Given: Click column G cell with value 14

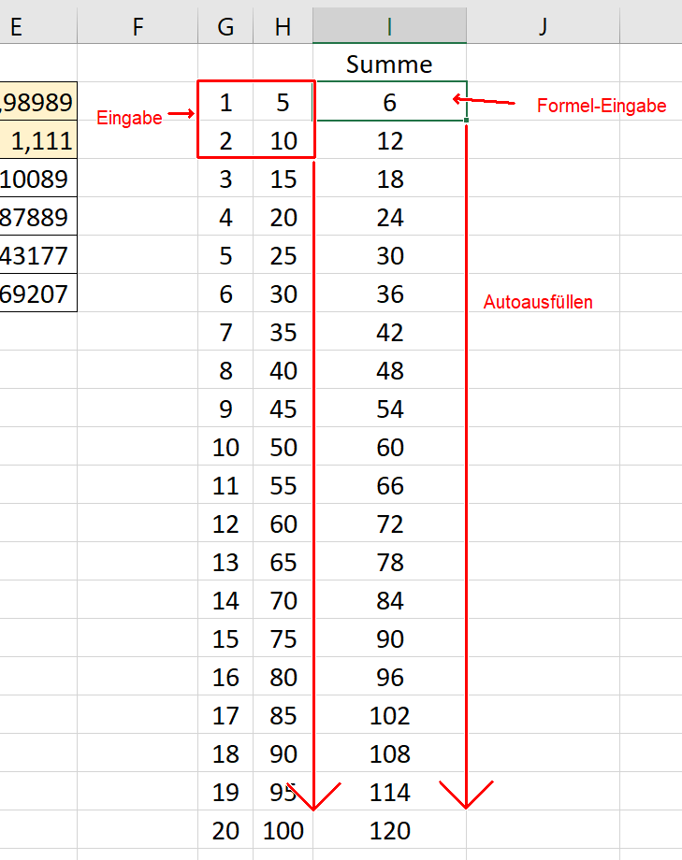Looking at the screenshot, I should (x=225, y=600).
